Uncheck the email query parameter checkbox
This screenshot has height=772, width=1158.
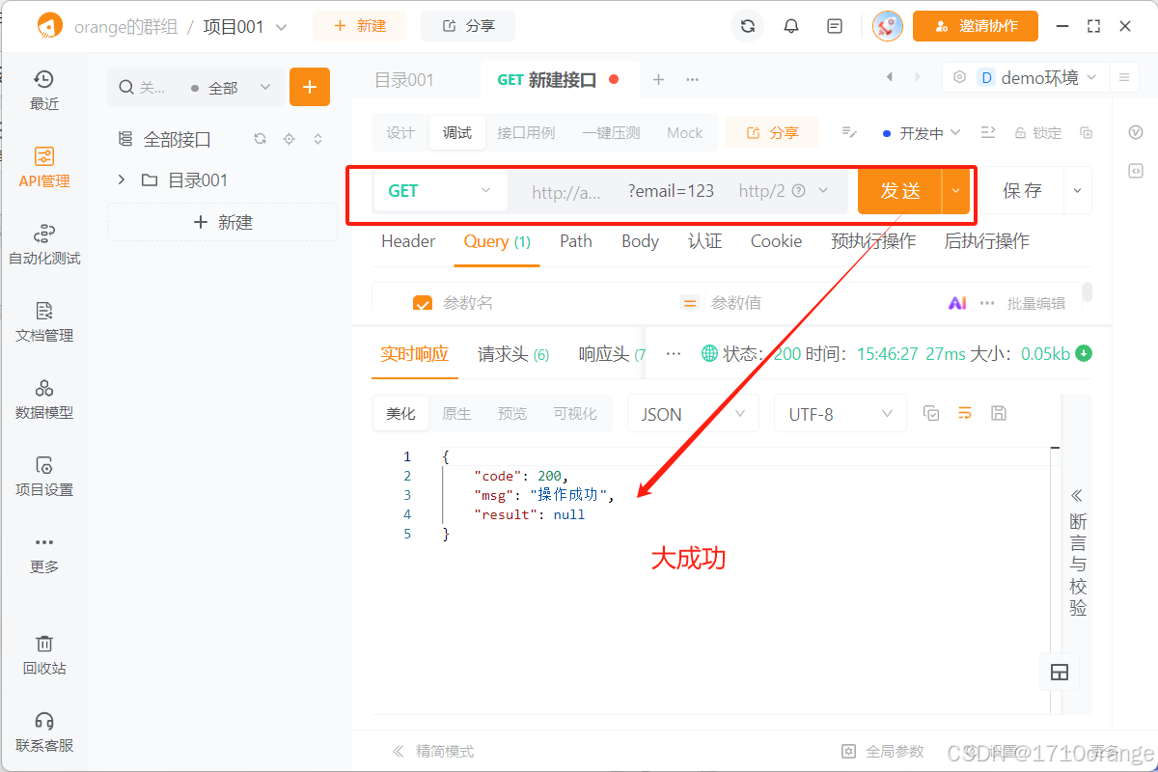click(x=423, y=302)
